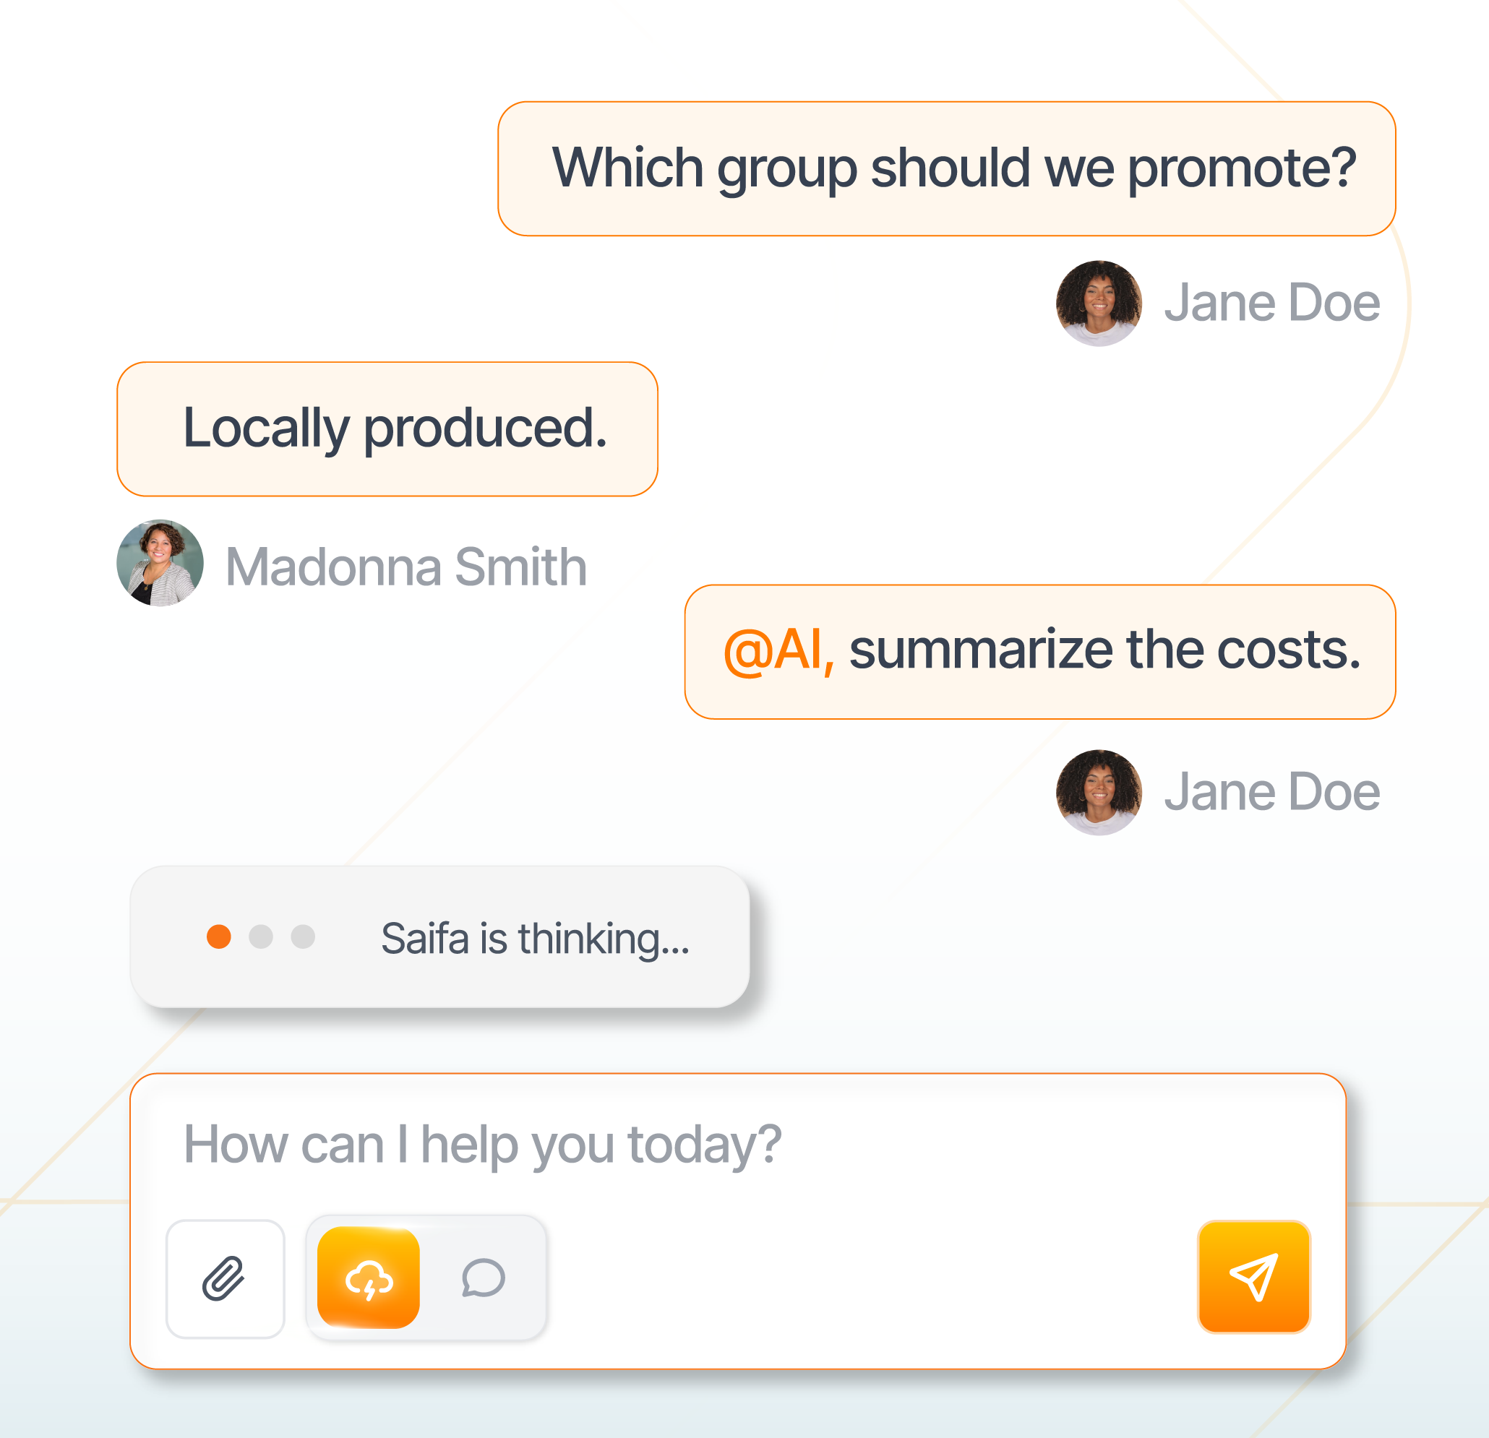The image size is (1489, 1438).
Task: Click the Madonna Smith name label
Action: [x=406, y=567]
